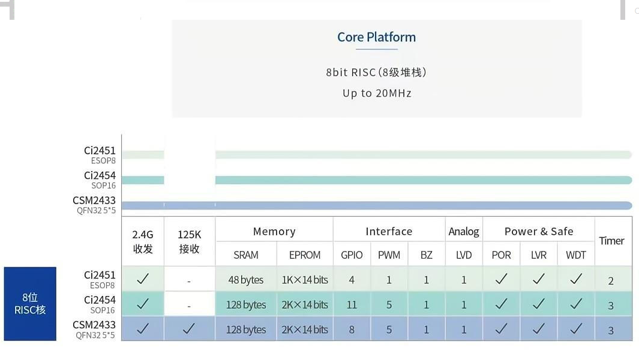The image size is (639, 350).
Task: Select the Memory column header
Action: [x=274, y=231]
